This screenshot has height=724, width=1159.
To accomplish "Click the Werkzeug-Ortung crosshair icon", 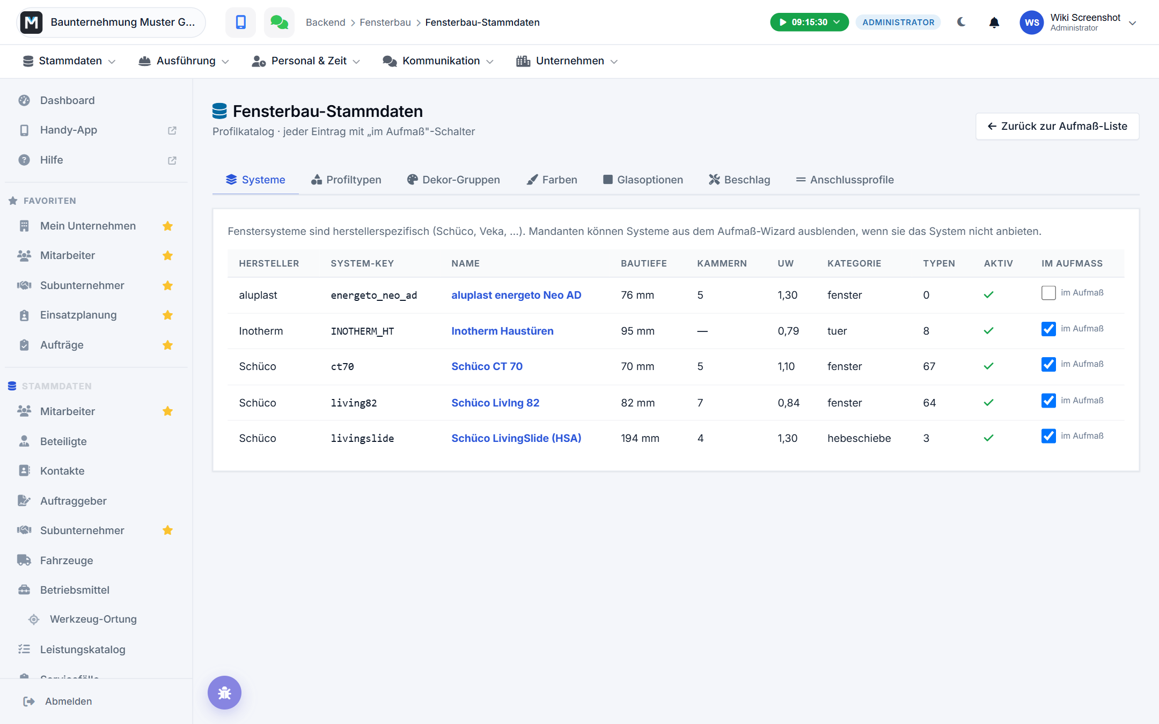I will coord(34,619).
